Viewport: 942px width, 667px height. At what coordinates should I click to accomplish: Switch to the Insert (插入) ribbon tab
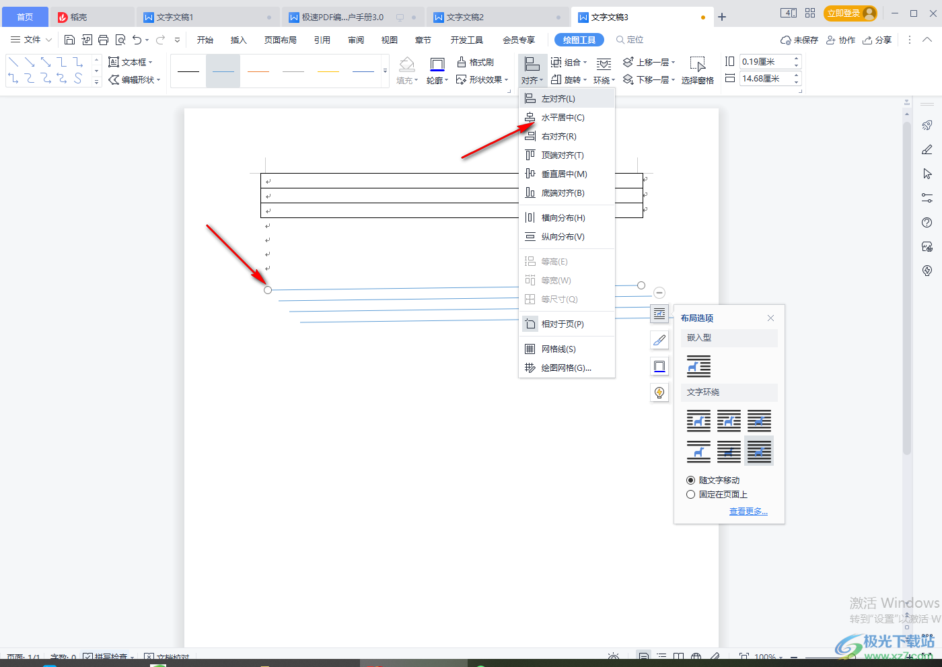pos(239,40)
